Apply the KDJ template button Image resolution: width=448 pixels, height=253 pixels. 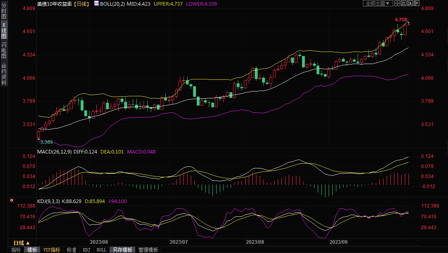pyautogui.click(x=87, y=250)
